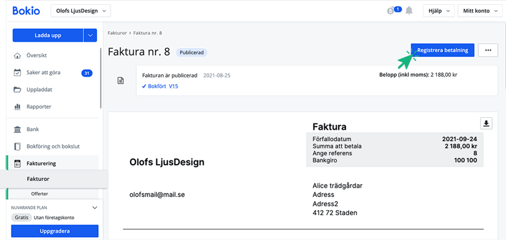Click the Förfallodatum 2021-09-24 value
506x242 pixels.
pyautogui.click(x=460, y=139)
